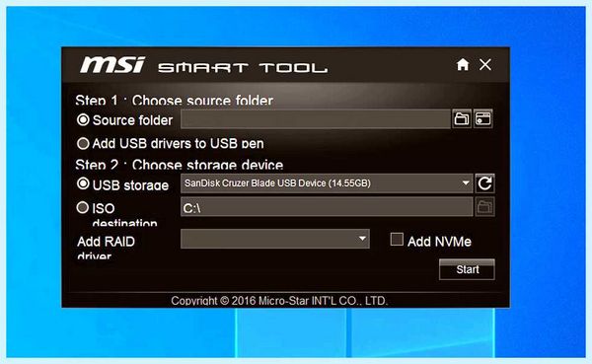Select the optical drive source icon
The height and width of the screenshot is (364, 592).
[483, 119]
